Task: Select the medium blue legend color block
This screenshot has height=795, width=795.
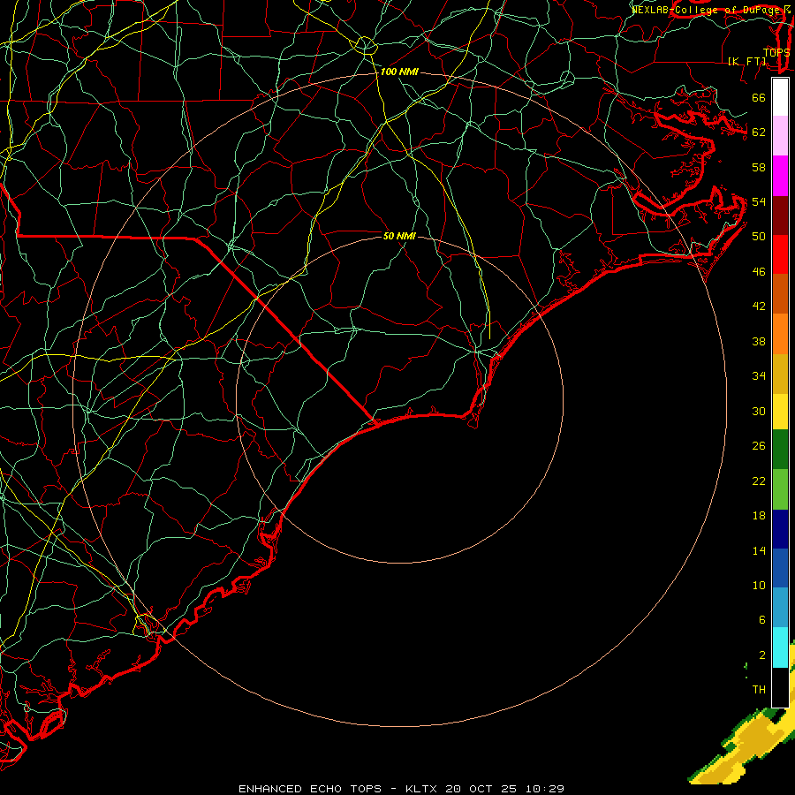Action: [x=780, y=568]
